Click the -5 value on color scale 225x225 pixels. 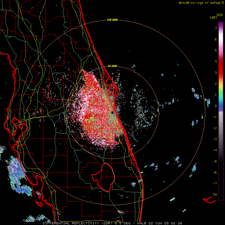click(215, 161)
